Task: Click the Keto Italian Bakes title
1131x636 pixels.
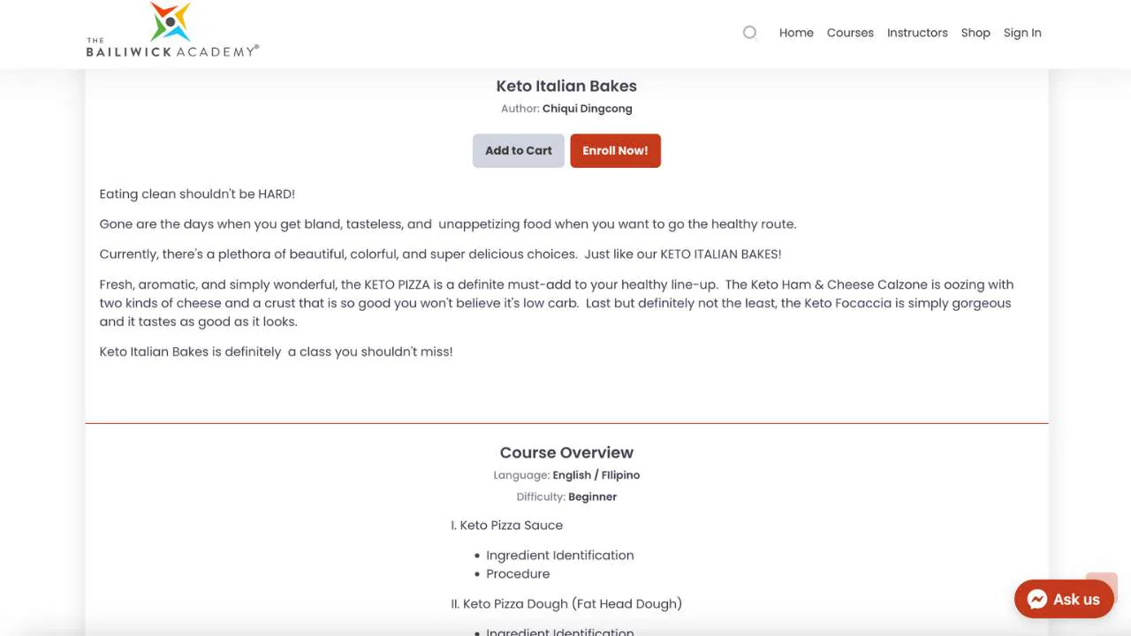Action: pos(566,86)
